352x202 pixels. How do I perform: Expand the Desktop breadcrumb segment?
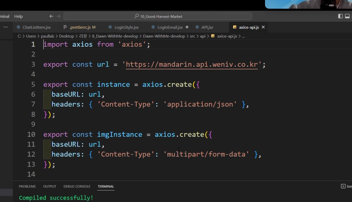(x=66, y=36)
